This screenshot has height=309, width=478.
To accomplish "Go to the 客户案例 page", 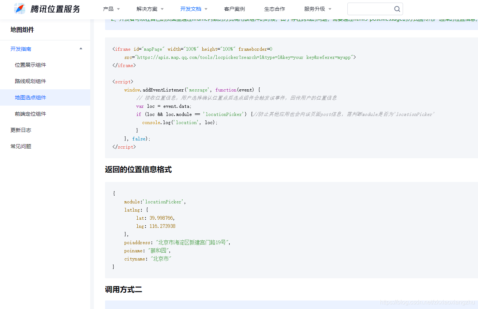I will 235,9.
